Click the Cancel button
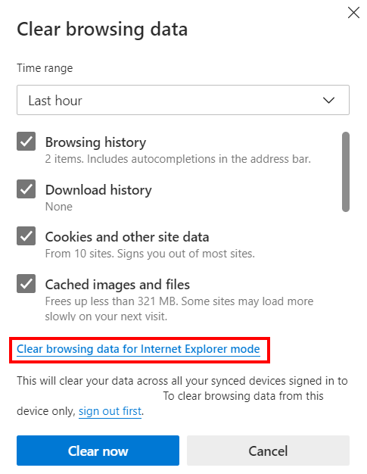The width and height of the screenshot is (367, 474). (x=268, y=451)
